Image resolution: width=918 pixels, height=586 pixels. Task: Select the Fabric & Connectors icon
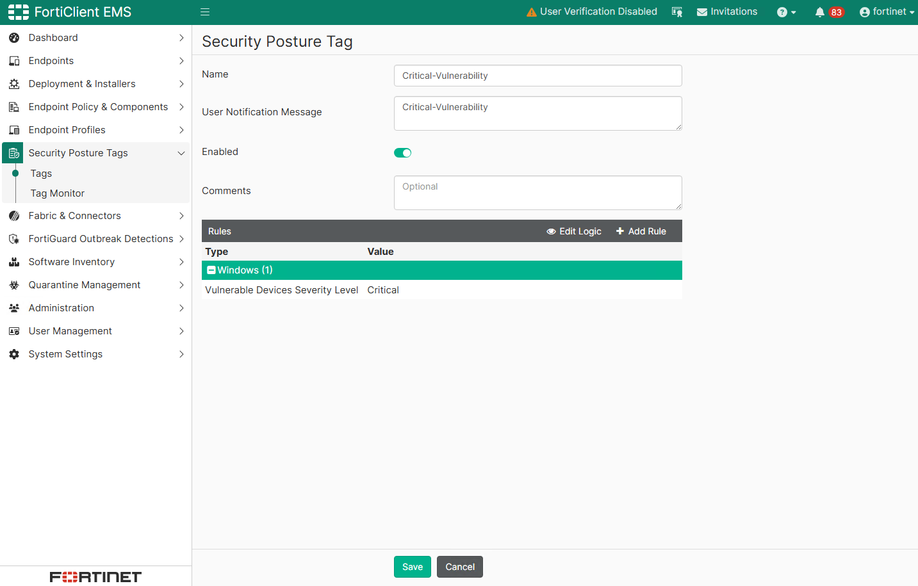pyautogui.click(x=14, y=215)
